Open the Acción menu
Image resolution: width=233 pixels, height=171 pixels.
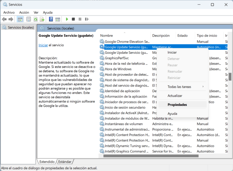click(24, 12)
